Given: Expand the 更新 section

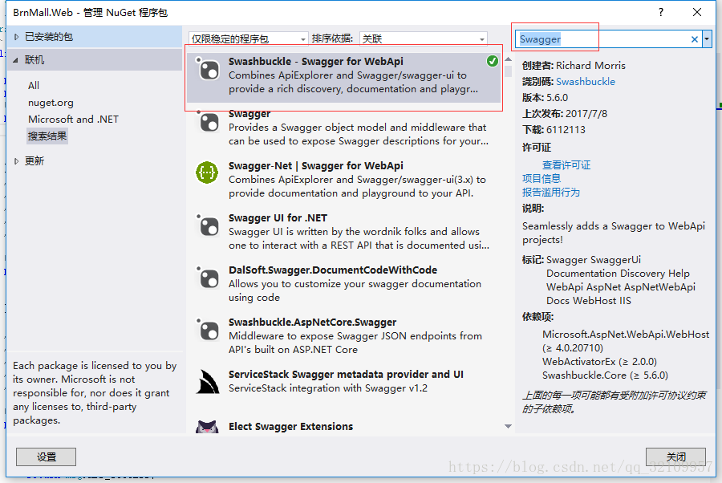Looking at the screenshot, I should [17, 161].
